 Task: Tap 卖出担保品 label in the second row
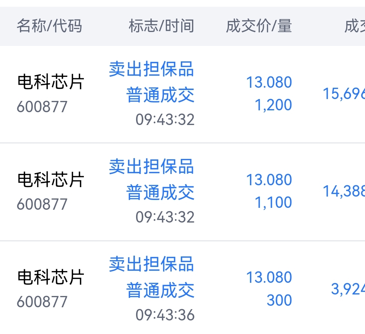151,166
